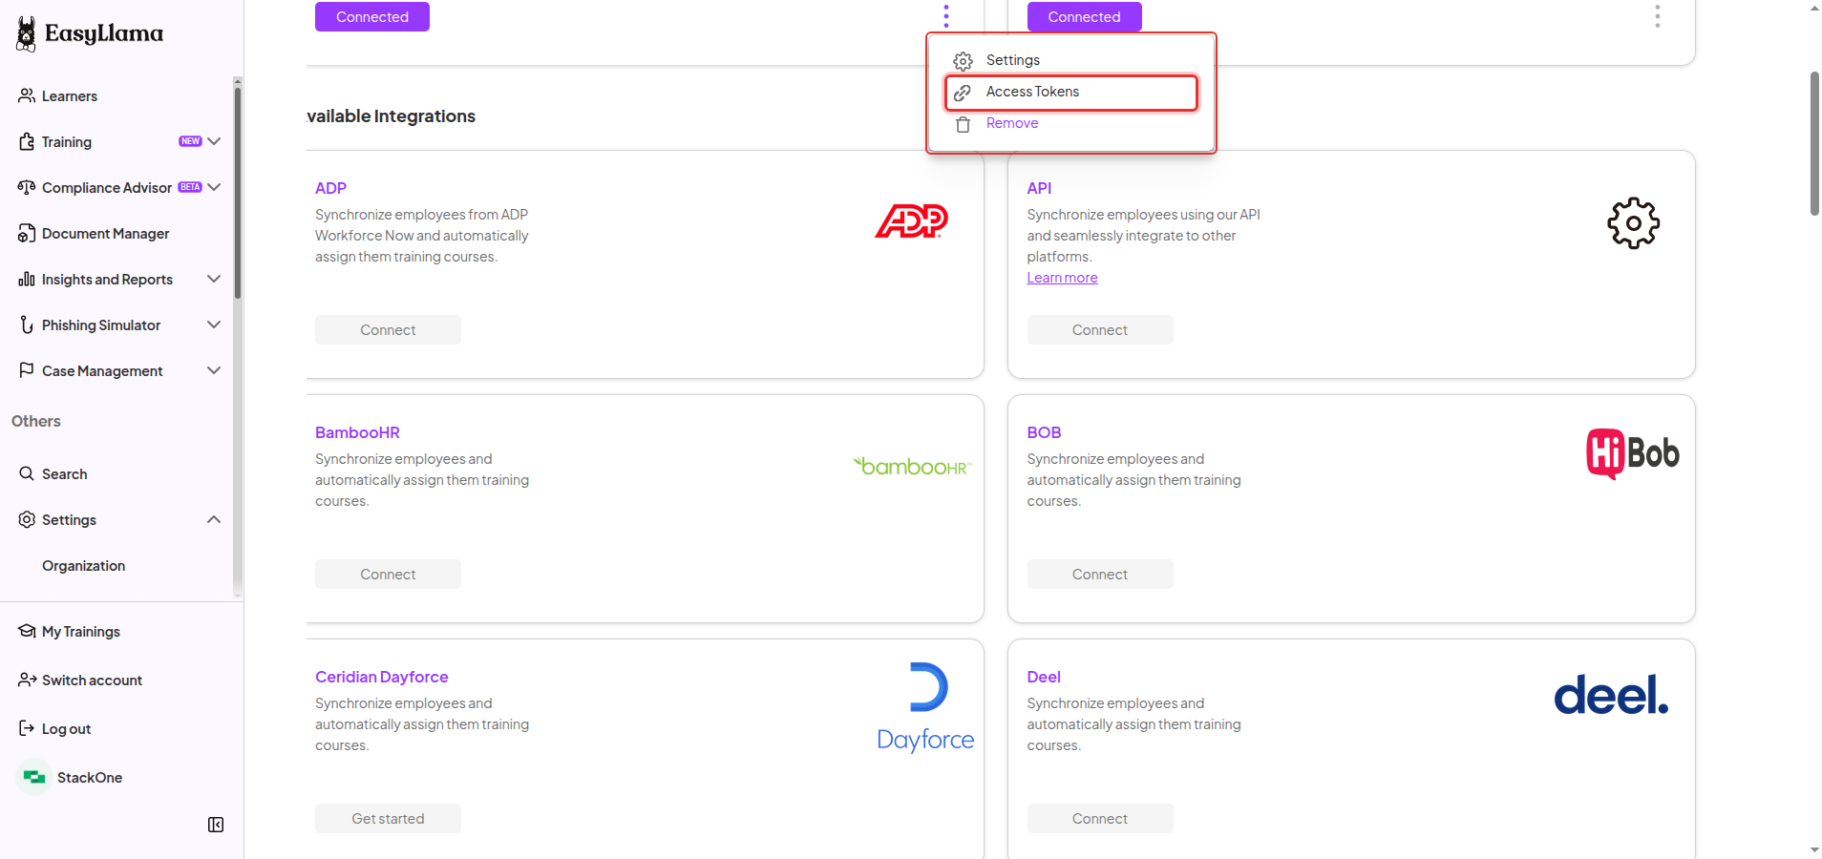This screenshot has width=1822, height=859.
Task: Expand the Phishing Simulator chevron
Action: 214,325
